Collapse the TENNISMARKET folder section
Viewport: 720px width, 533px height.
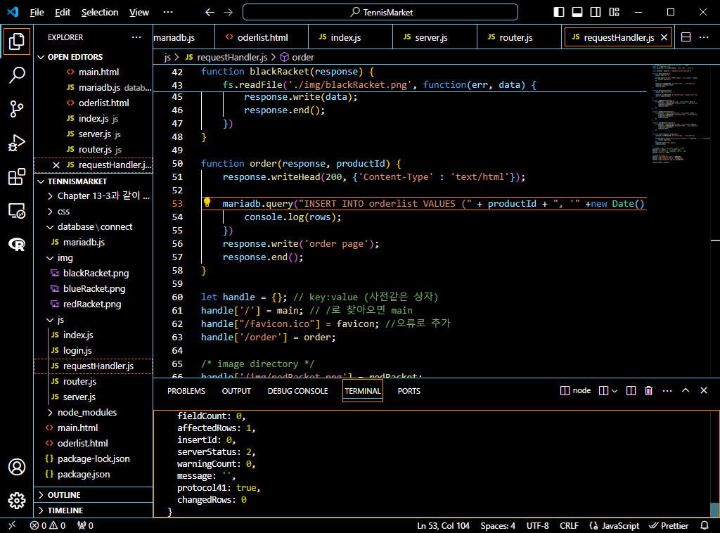(x=94, y=181)
